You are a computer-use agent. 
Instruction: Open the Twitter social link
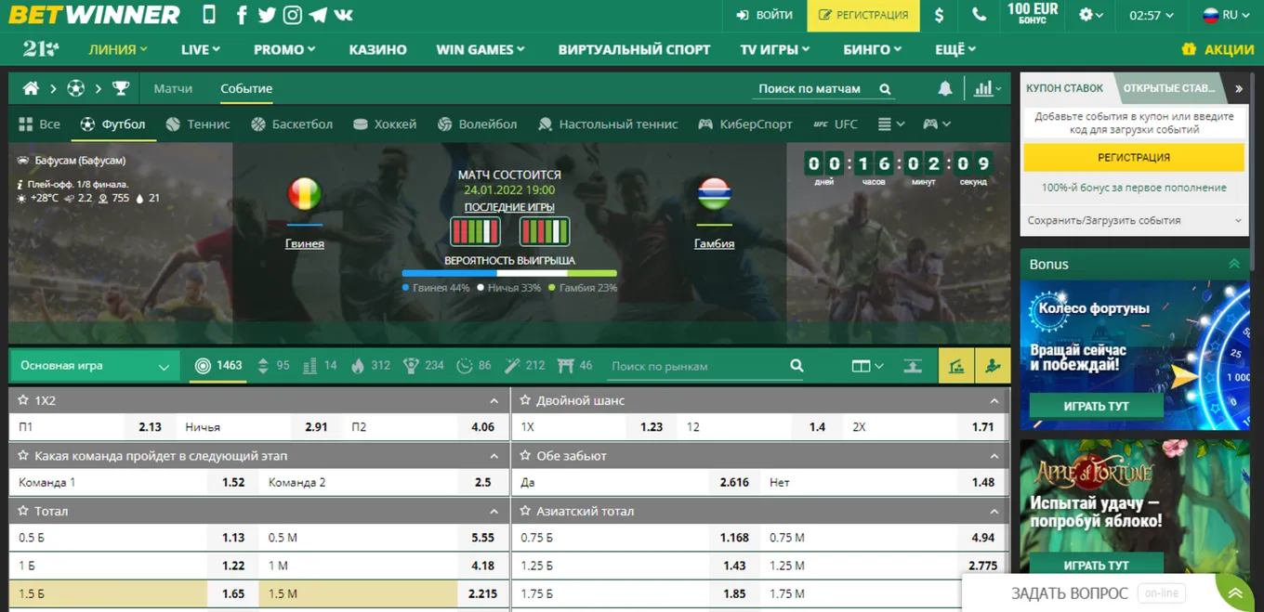[267, 15]
